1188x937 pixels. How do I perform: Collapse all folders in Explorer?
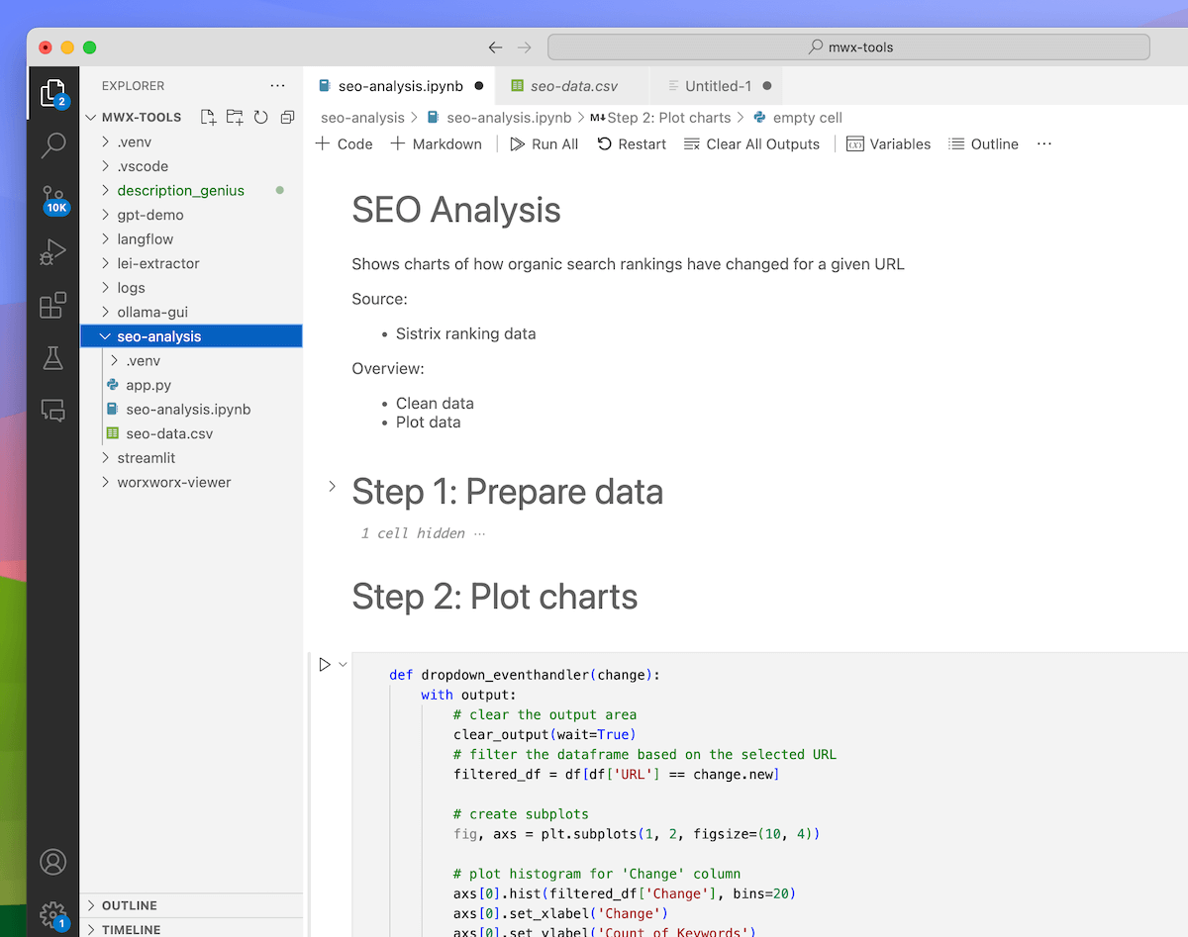pos(287,117)
